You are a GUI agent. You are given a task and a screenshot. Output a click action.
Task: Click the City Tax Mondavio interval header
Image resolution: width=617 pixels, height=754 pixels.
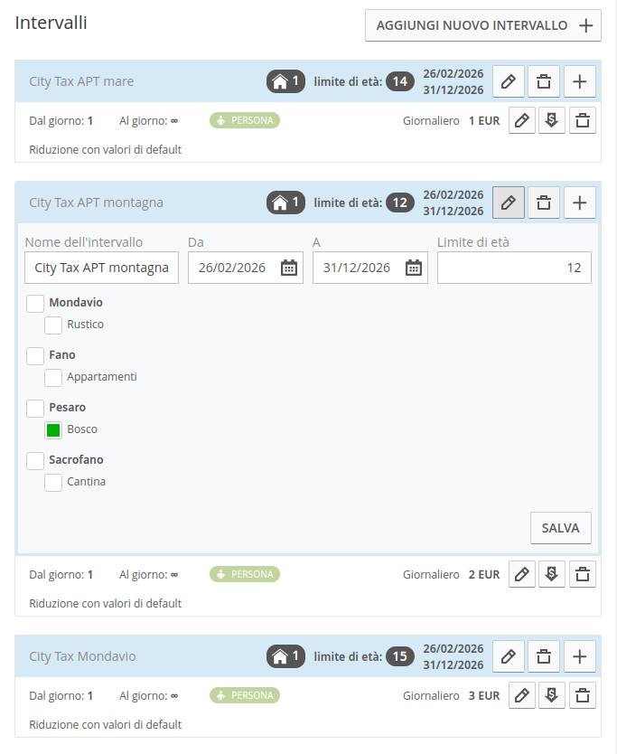coord(83,656)
